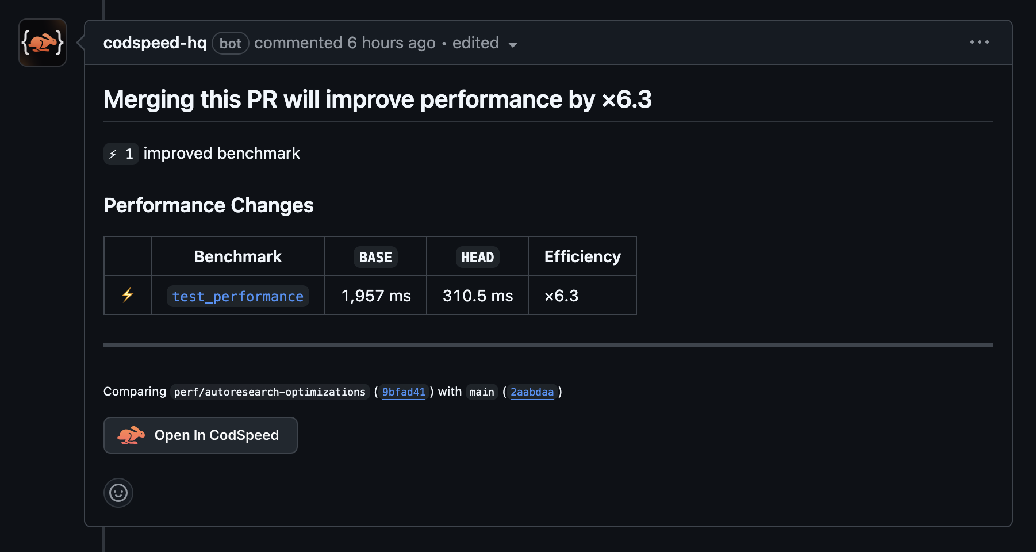Open the test_performance benchmark link

coord(237,296)
